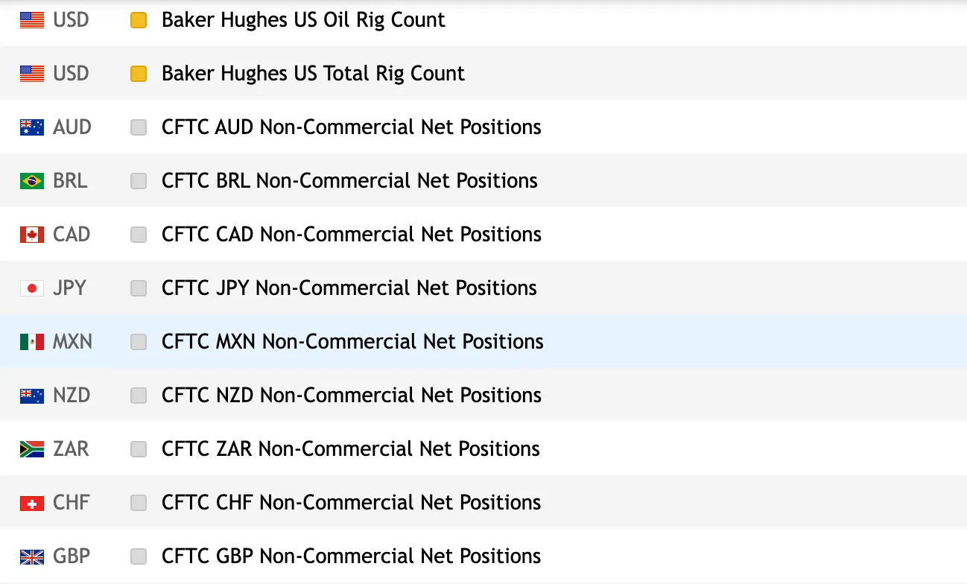Select the CFTC MXN Non-Commercial Net Positions event
This screenshot has height=584, width=967.
click(x=352, y=342)
